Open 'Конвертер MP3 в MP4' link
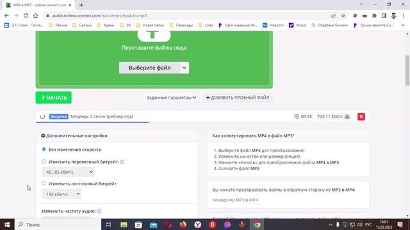Viewport: 410px width, 230px height. (235, 200)
